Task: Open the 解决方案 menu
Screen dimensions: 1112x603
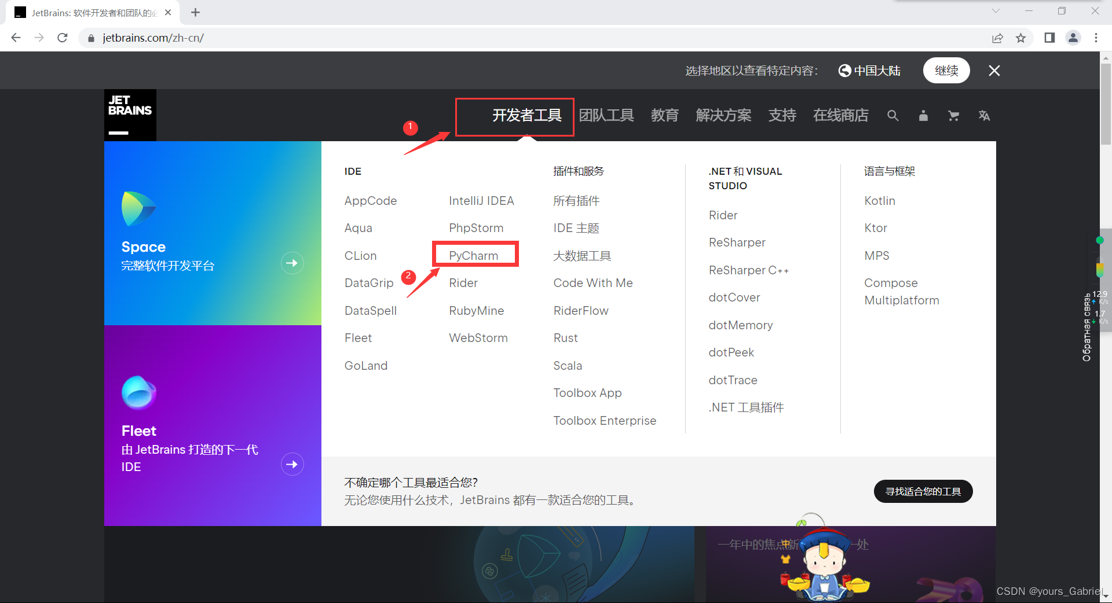Action: coord(723,116)
